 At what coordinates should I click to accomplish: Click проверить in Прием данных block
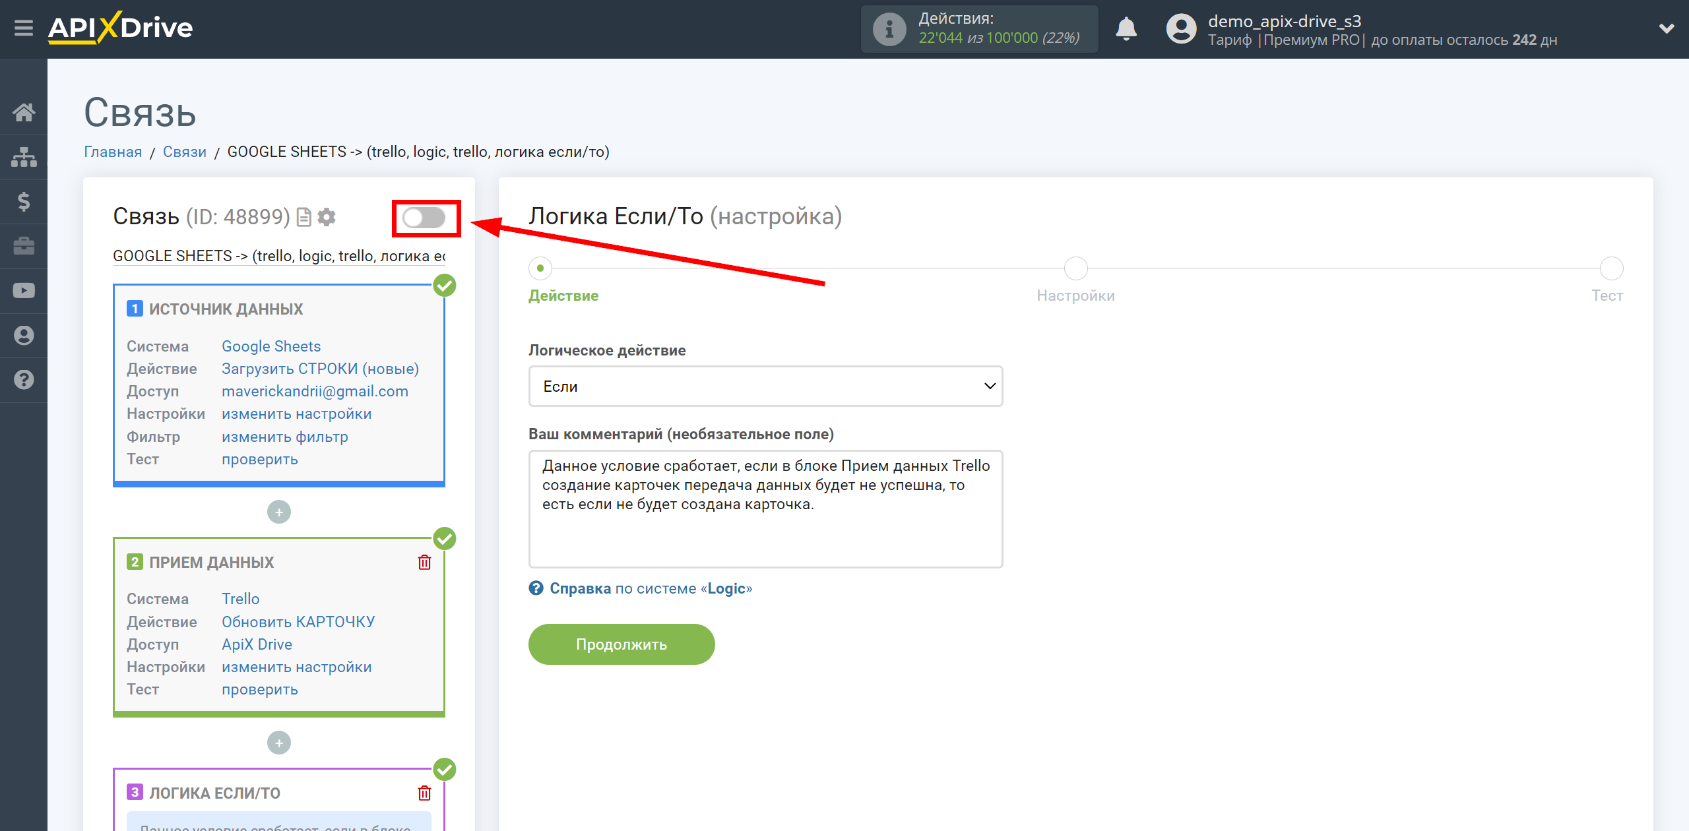click(259, 689)
